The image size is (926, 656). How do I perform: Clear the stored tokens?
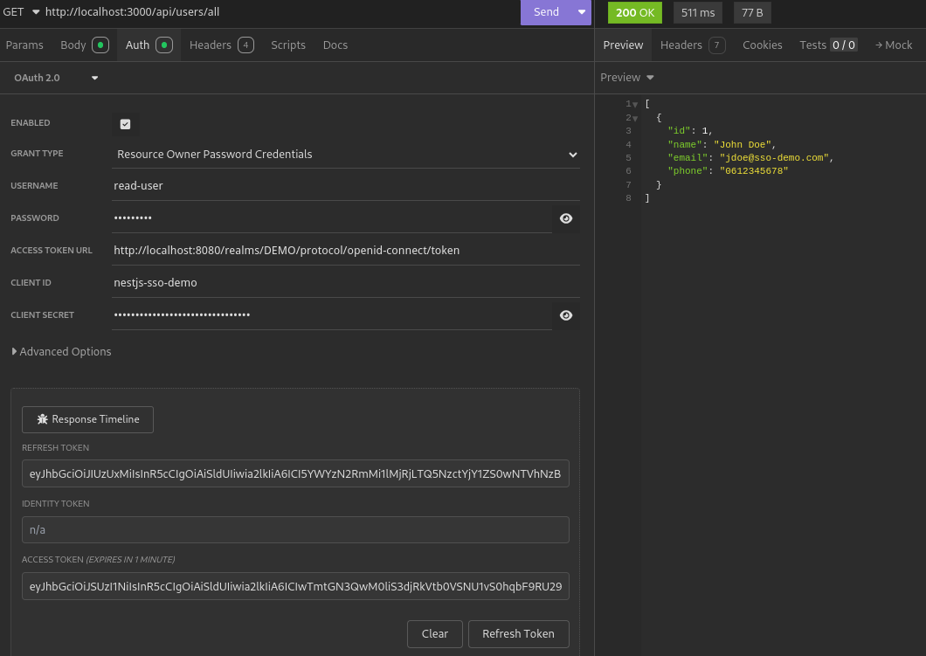[435, 633]
